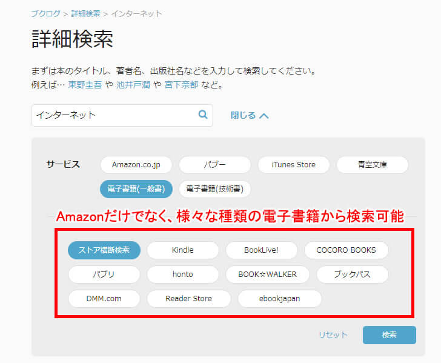Click the 宮下奈都 example link
This screenshot has width=441, height=363.
pos(181,84)
